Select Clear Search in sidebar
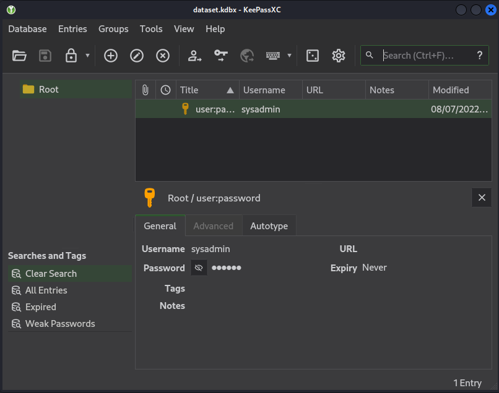 pos(70,274)
